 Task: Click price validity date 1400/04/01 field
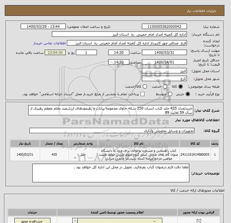coord(164,62)
